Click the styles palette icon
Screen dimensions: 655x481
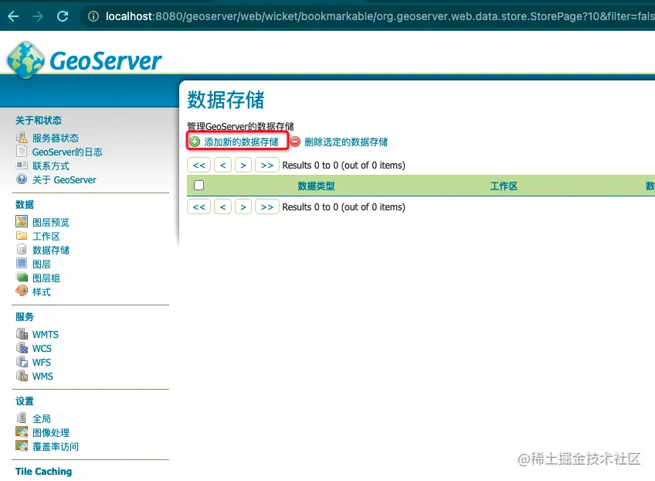(22, 291)
